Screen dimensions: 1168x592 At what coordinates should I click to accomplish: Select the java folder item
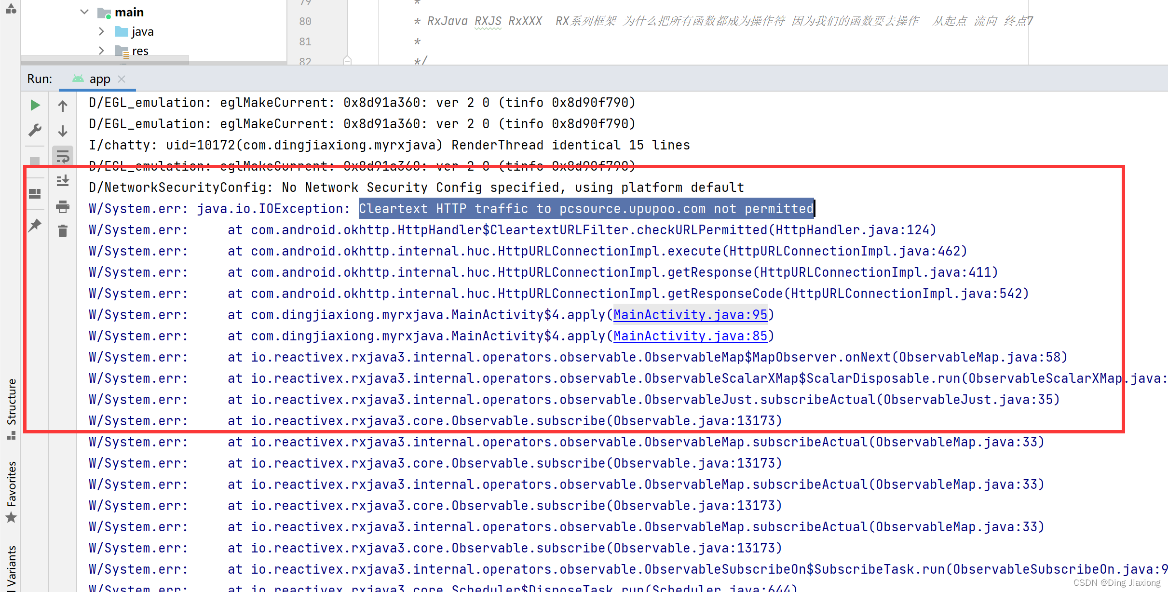135,32
